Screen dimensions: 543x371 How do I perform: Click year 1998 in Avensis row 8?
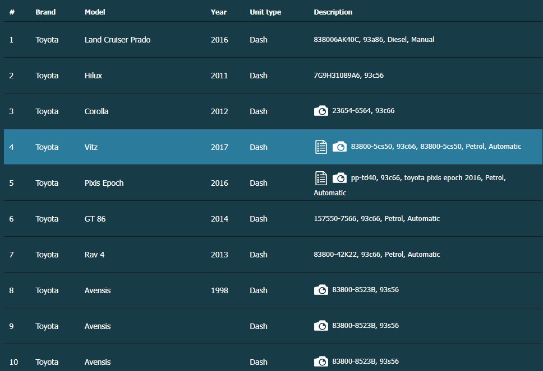(219, 290)
